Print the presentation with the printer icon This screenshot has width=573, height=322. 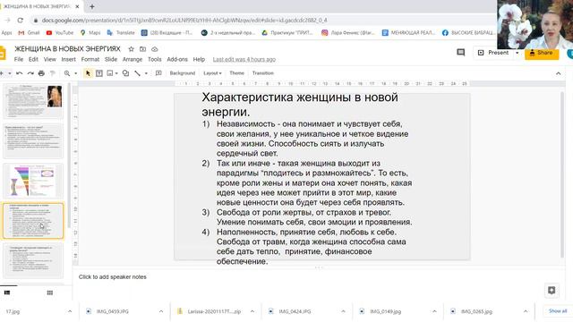(x=41, y=73)
